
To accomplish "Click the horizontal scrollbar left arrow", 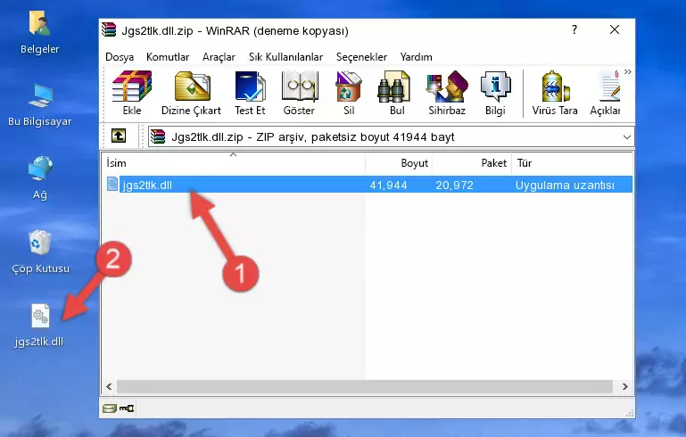I will tap(109, 386).
